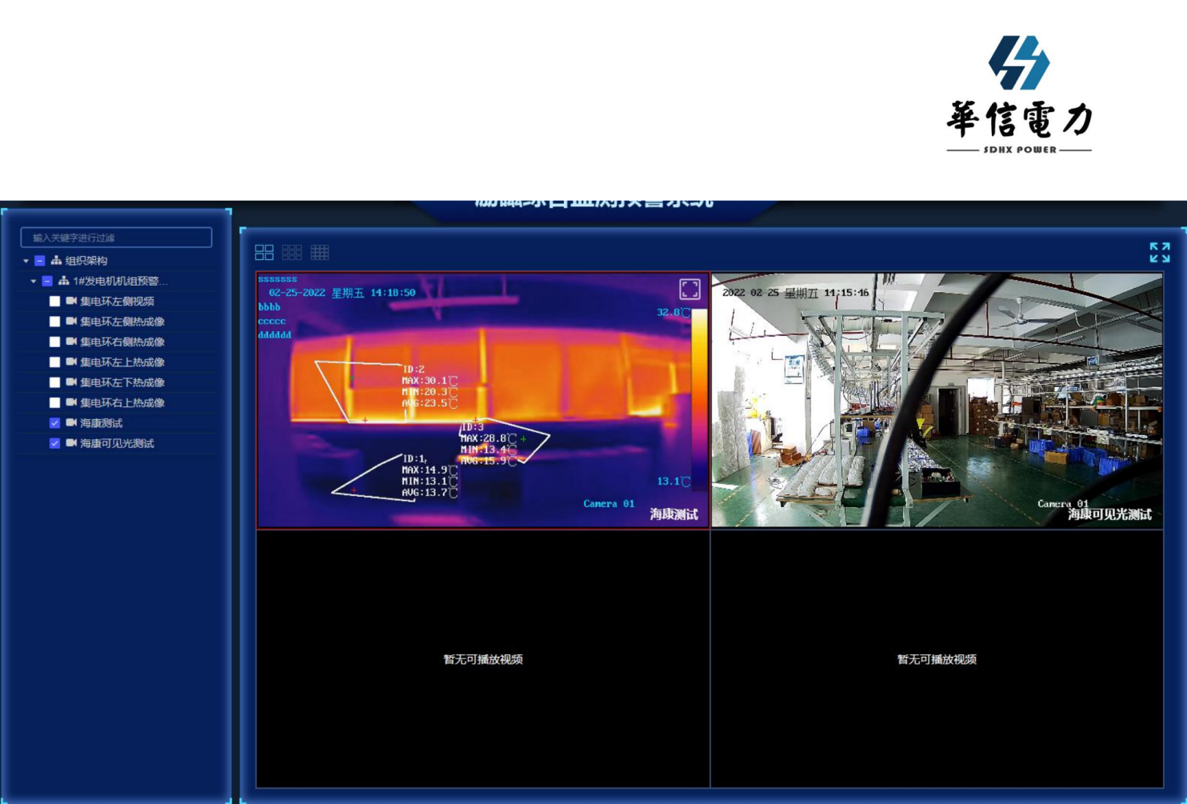Click camera icon beside 海康测试
The width and height of the screenshot is (1187, 804).
[71, 422]
